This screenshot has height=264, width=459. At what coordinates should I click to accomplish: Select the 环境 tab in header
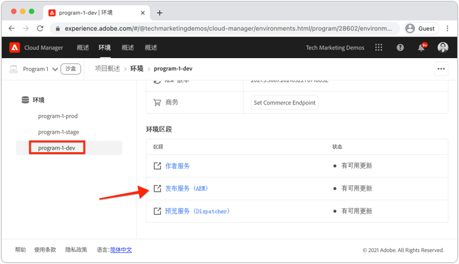[105, 48]
